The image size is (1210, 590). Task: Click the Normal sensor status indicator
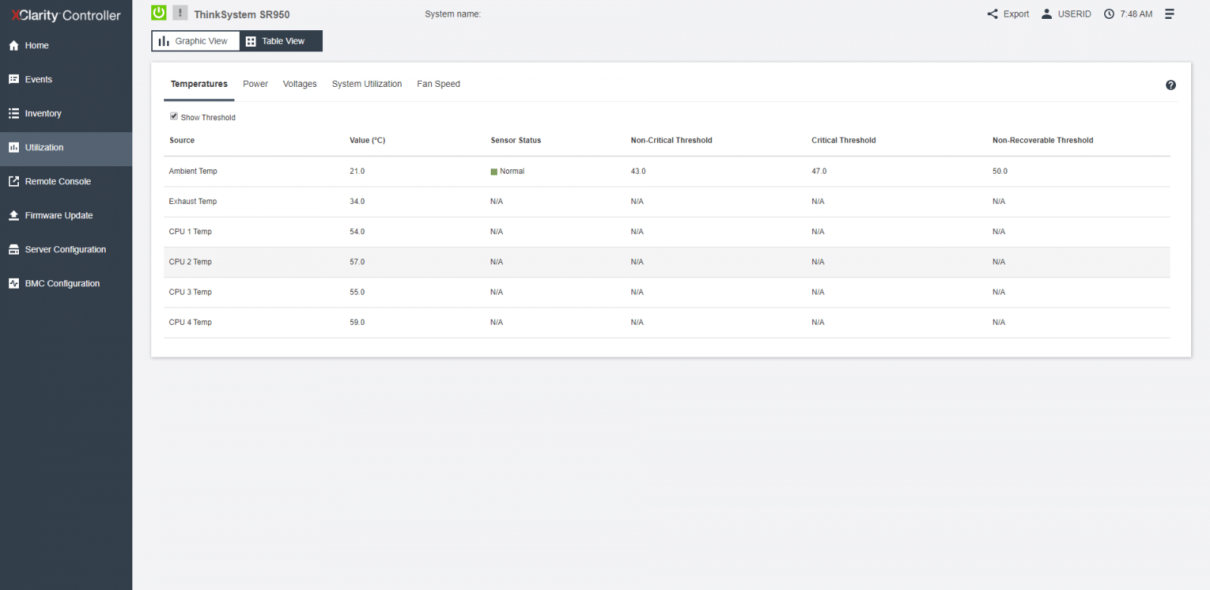507,171
